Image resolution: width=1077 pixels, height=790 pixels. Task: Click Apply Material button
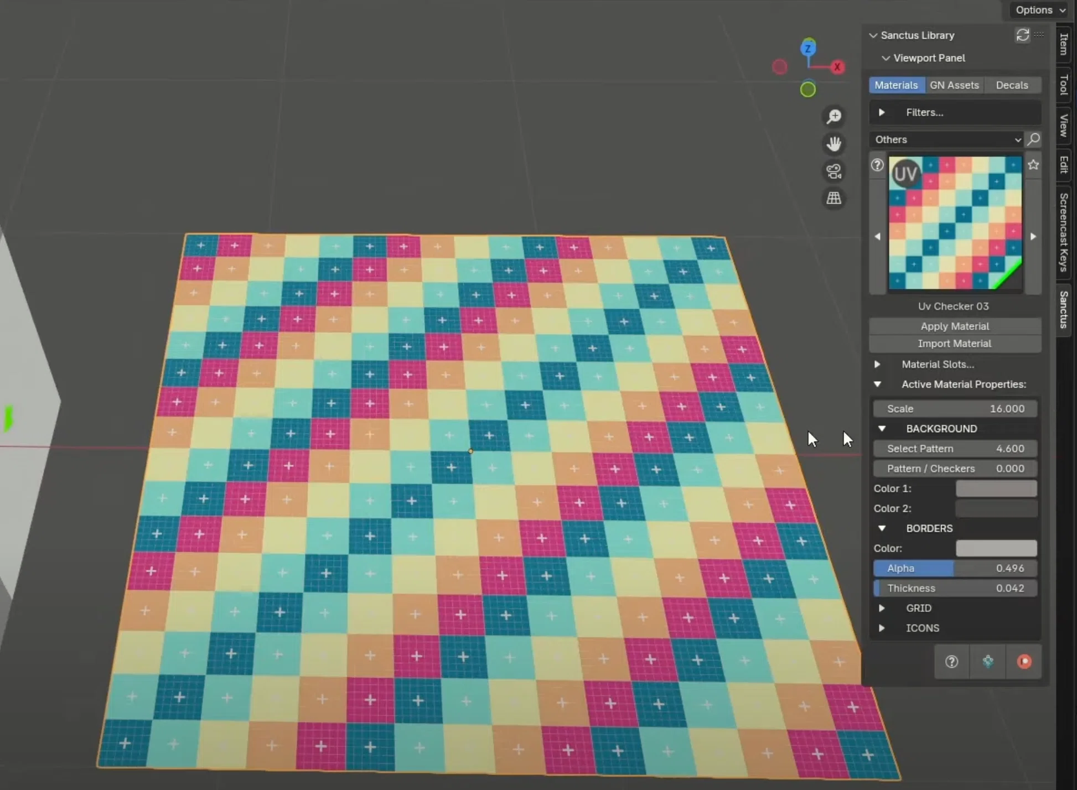[955, 326]
